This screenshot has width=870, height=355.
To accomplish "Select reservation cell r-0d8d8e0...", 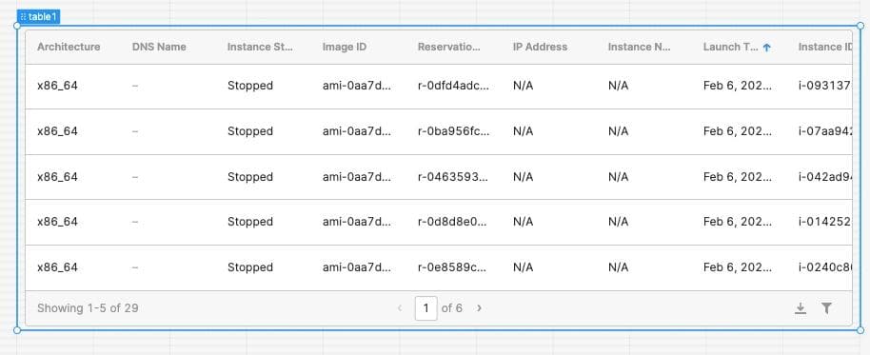I will 453,222.
